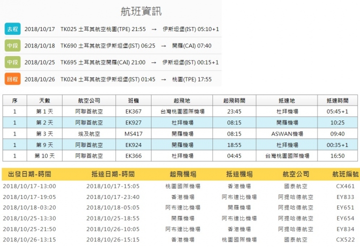Click the 抵達機場 yellow header
The height and width of the screenshot is (247, 360).
coord(239,174)
